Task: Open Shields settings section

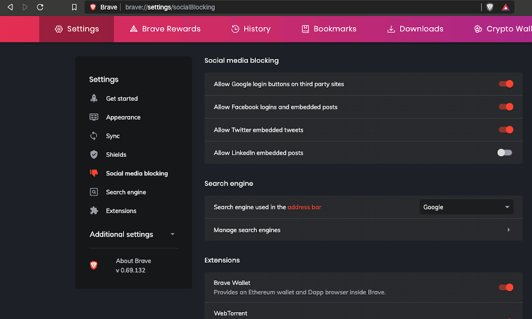Action: pyautogui.click(x=116, y=155)
